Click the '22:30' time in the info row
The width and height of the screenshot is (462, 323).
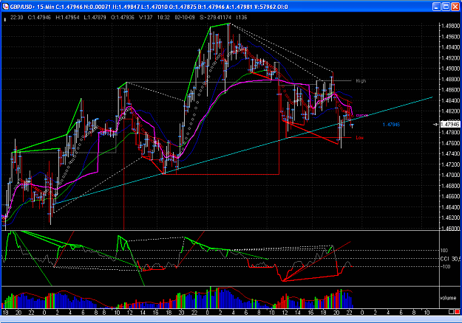16,18
